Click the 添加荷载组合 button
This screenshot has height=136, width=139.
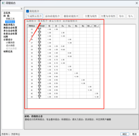[53, 16]
